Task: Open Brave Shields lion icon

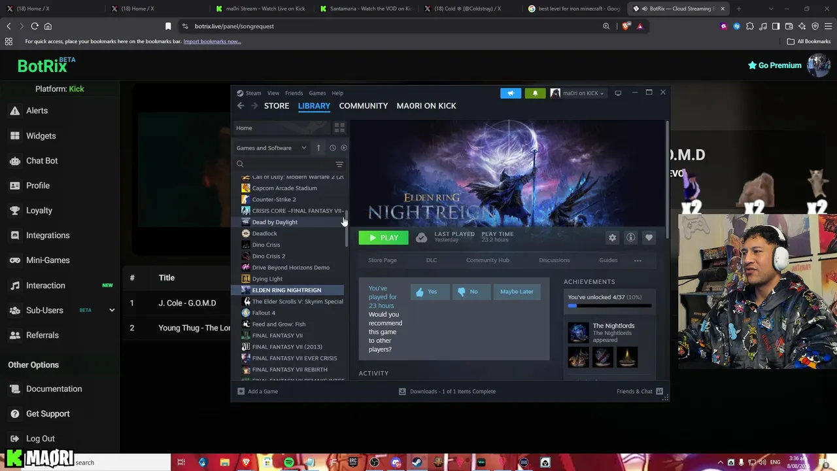Action: point(626,26)
